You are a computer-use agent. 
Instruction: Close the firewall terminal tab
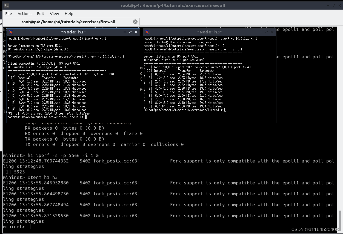(135, 22)
